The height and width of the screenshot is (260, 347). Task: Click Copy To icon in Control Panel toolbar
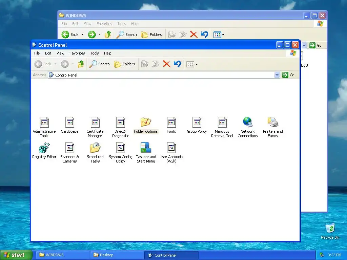coord(156,64)
